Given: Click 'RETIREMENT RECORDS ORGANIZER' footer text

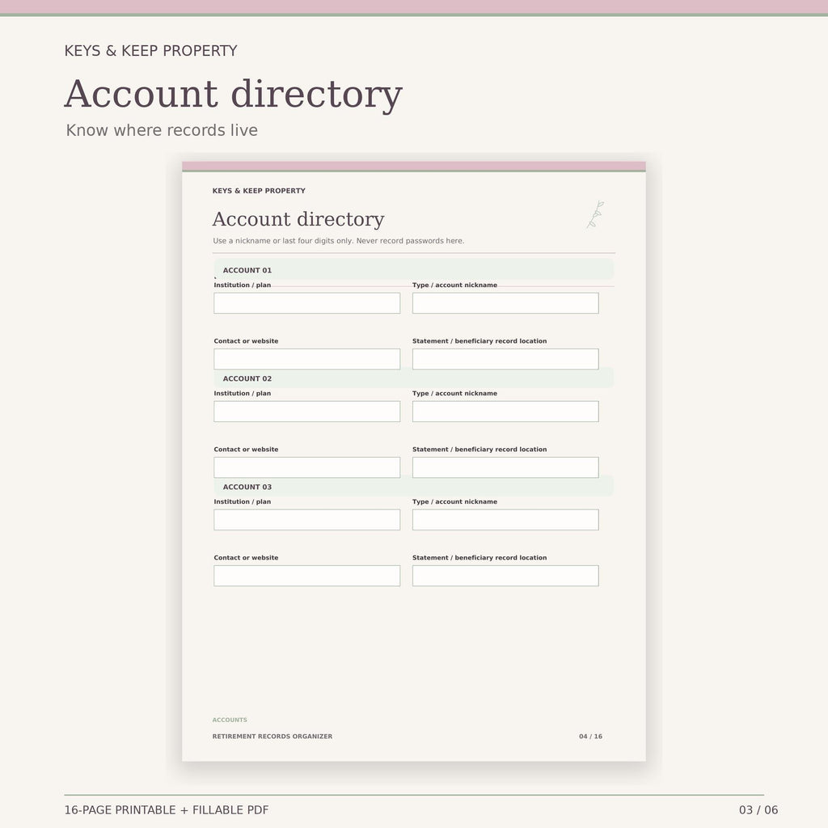Looking at the screenshot, I should pyautogui.click(x=272, y=736).
